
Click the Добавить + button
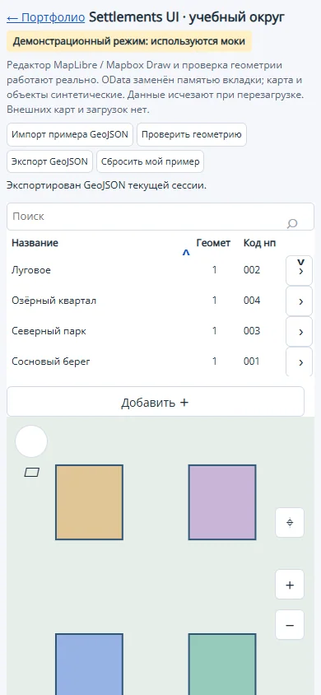click(156, 402)
